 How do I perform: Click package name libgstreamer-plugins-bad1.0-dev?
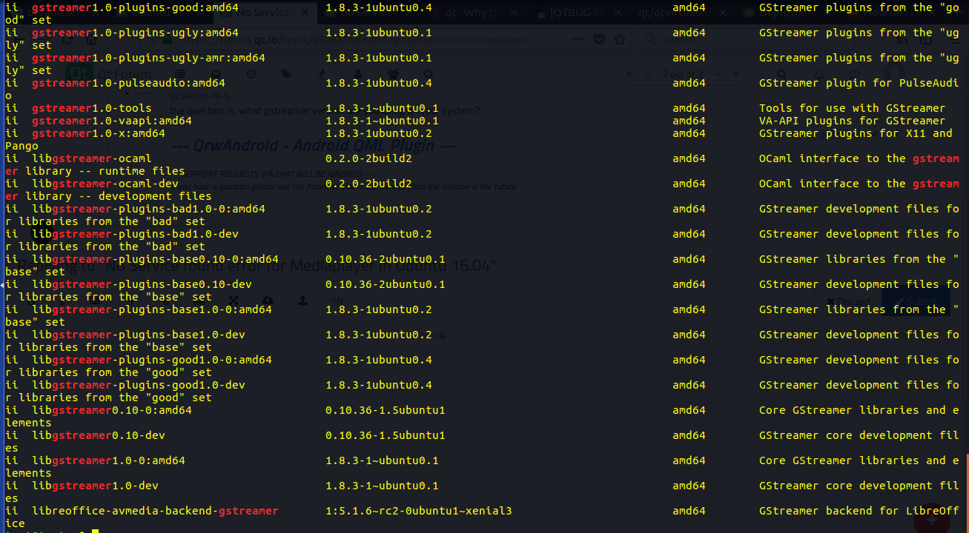click(136, 234)
